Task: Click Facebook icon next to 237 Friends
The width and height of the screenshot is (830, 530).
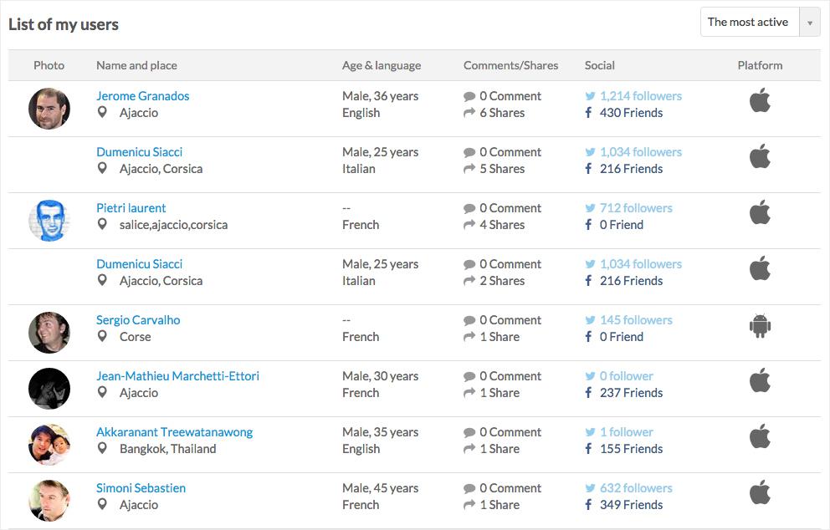Action: pyautogui.click(x=590, y=393)
